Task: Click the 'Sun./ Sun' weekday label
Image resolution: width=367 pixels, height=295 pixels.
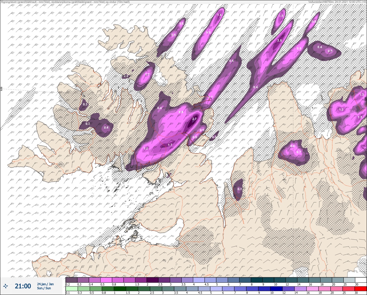Action: pyautogui.click(x=44, y=288)
